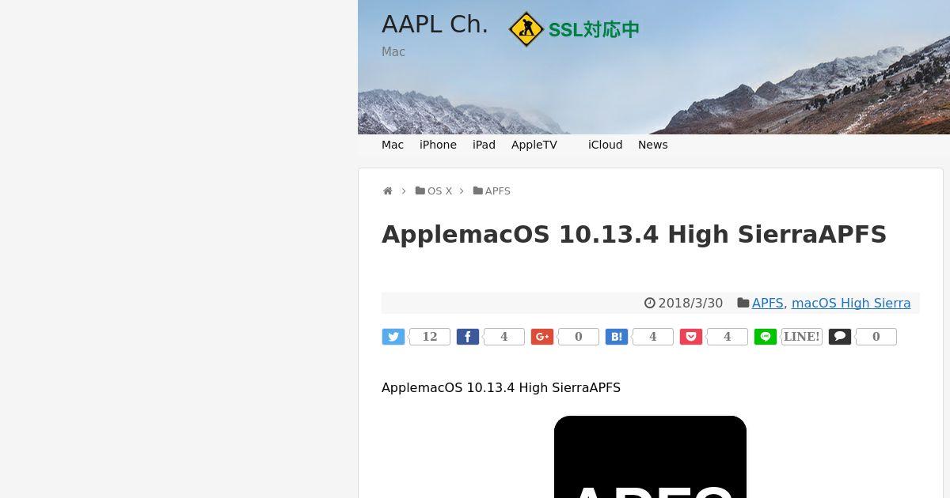
Task: Open the AppleTV navigation menu item
Action: [534, 145]
